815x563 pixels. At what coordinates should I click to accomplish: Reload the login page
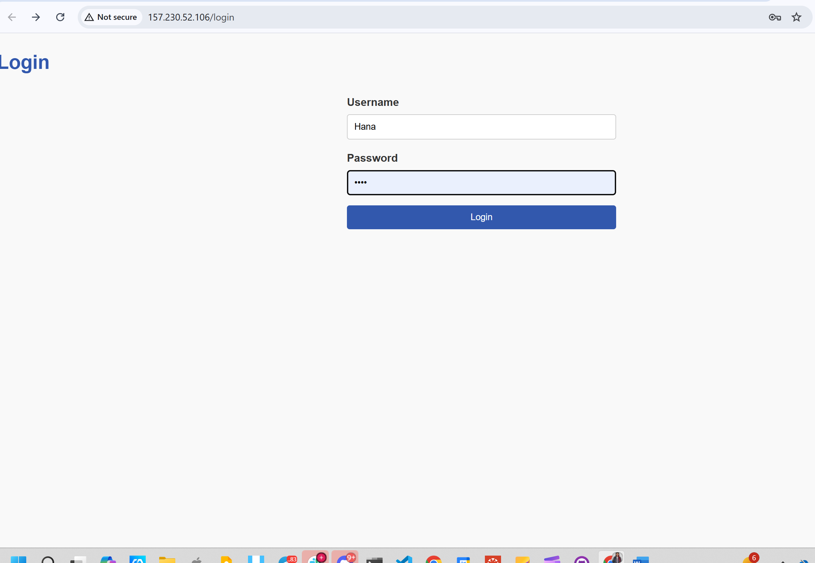coord(60,17)
